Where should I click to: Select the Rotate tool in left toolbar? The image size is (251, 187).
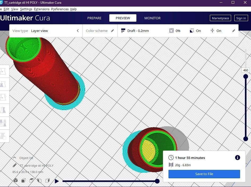(x=3, y=97)
